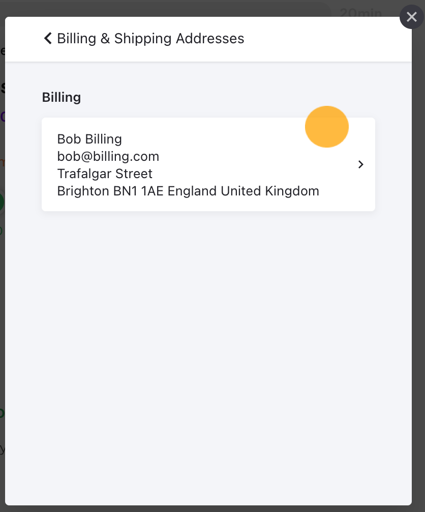Screen dimensions: 425x512
Task: Click the green circle at left edge
Action: tap(2, 203)
